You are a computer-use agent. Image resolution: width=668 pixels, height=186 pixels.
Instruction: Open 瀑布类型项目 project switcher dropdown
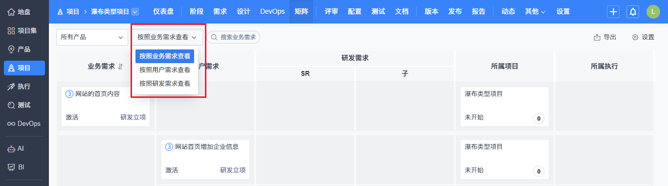tap(135, 11)
